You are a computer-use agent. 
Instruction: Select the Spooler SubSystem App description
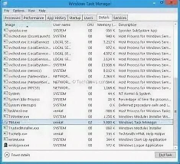pos(138,31)
